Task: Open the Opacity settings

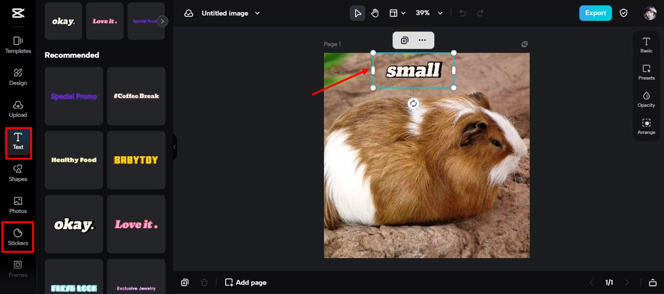Action: [x=646, y=99]
